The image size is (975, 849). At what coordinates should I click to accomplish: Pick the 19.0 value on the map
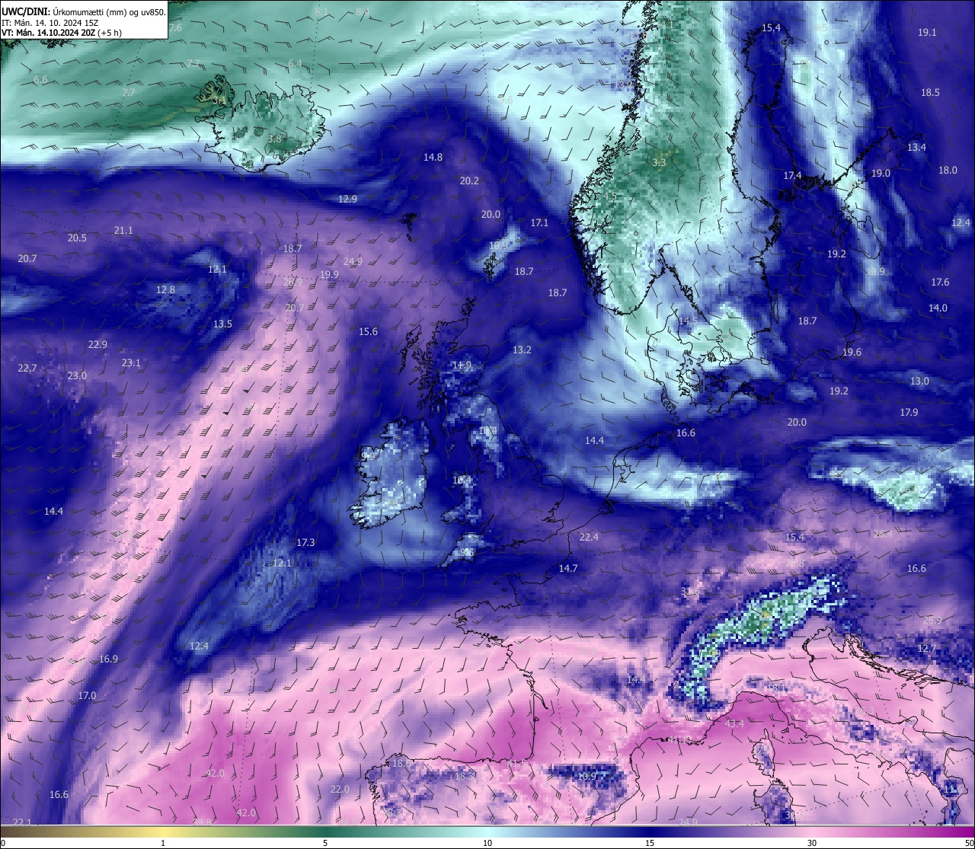[x=881, y=173]
